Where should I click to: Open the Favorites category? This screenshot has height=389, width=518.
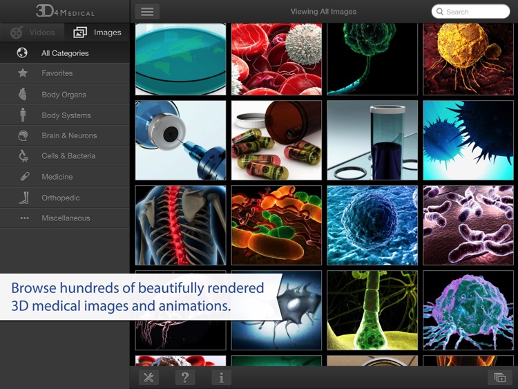point(65,73)
